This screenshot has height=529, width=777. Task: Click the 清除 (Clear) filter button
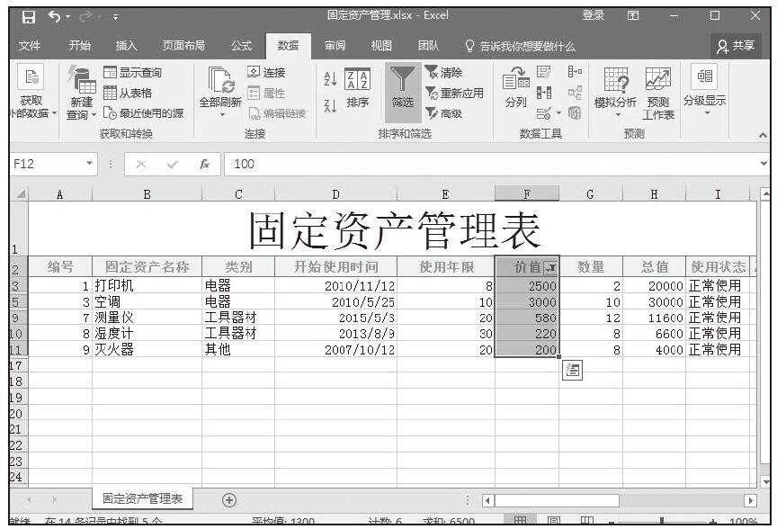[x=442, y=74]
